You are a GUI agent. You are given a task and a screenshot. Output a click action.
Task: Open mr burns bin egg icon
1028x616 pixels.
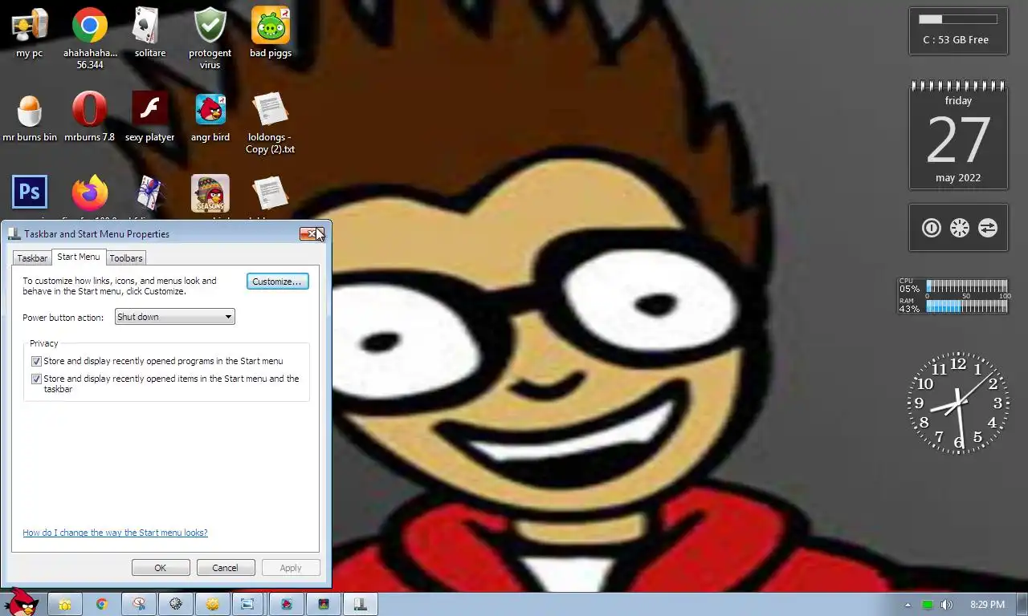(x=30, y=116)
